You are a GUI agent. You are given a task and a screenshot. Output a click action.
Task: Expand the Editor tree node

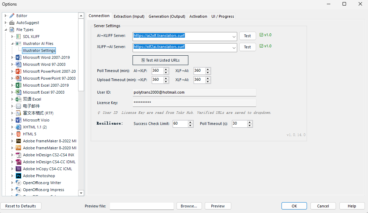(x=5, y=15)
